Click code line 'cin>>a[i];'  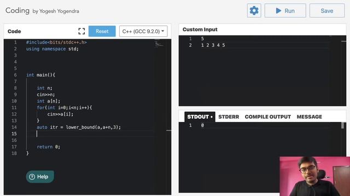[x=60, y=114]
